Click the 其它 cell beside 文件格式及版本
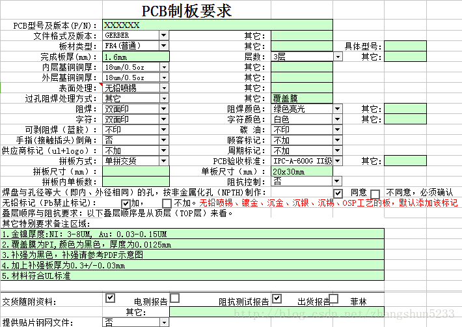This screenshot has width=462, height=327. [x=302, y=36]
